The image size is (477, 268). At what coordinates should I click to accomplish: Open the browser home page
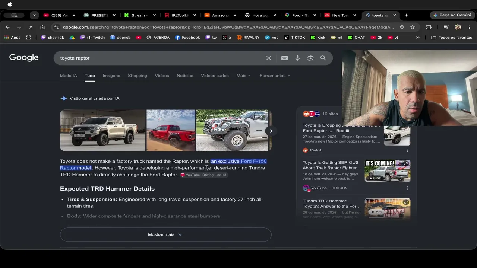click(x=42, y=27)
